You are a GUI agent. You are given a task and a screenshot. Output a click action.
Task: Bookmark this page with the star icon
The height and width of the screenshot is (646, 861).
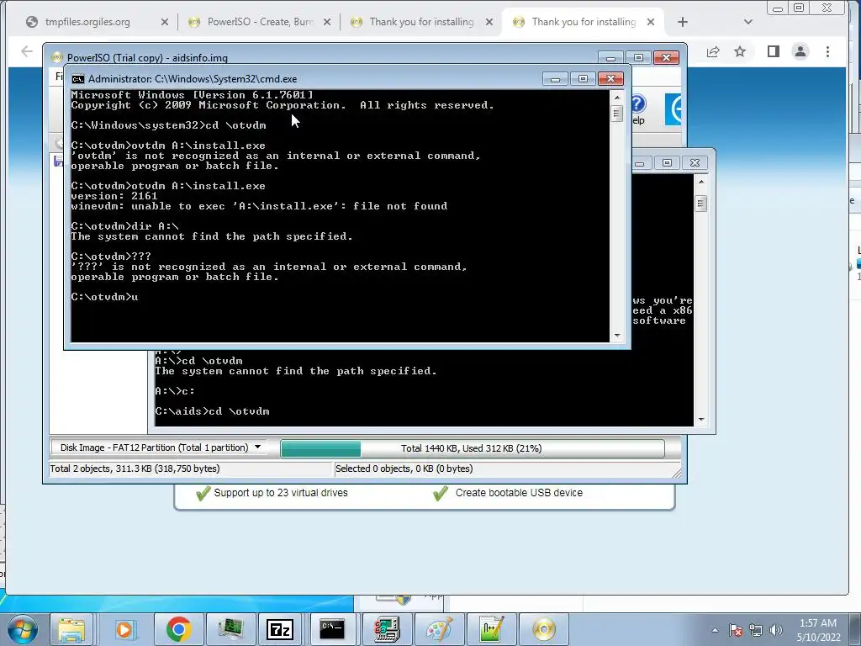[x=740, y=51]
